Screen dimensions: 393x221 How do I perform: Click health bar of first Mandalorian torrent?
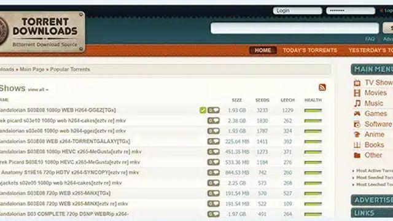(313, 110)
